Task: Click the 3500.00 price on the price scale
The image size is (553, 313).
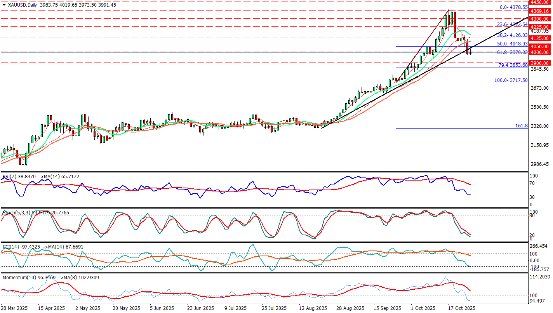Action: pos(540,107)
